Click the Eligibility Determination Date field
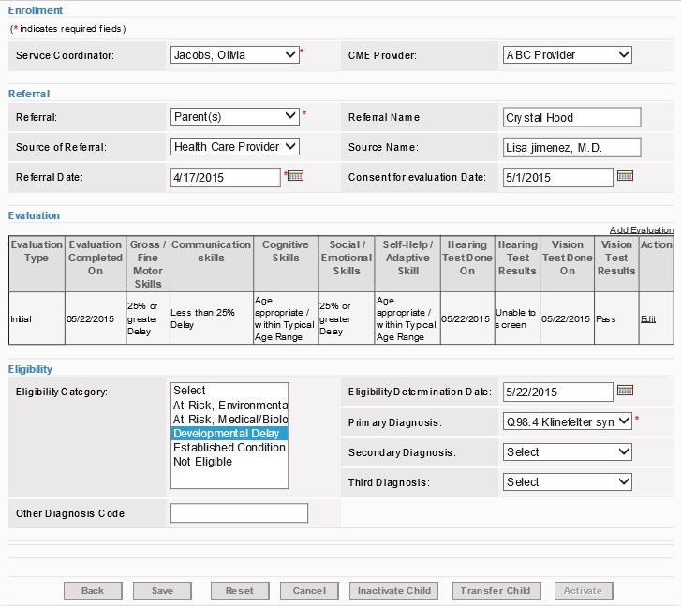 (557, 392)
